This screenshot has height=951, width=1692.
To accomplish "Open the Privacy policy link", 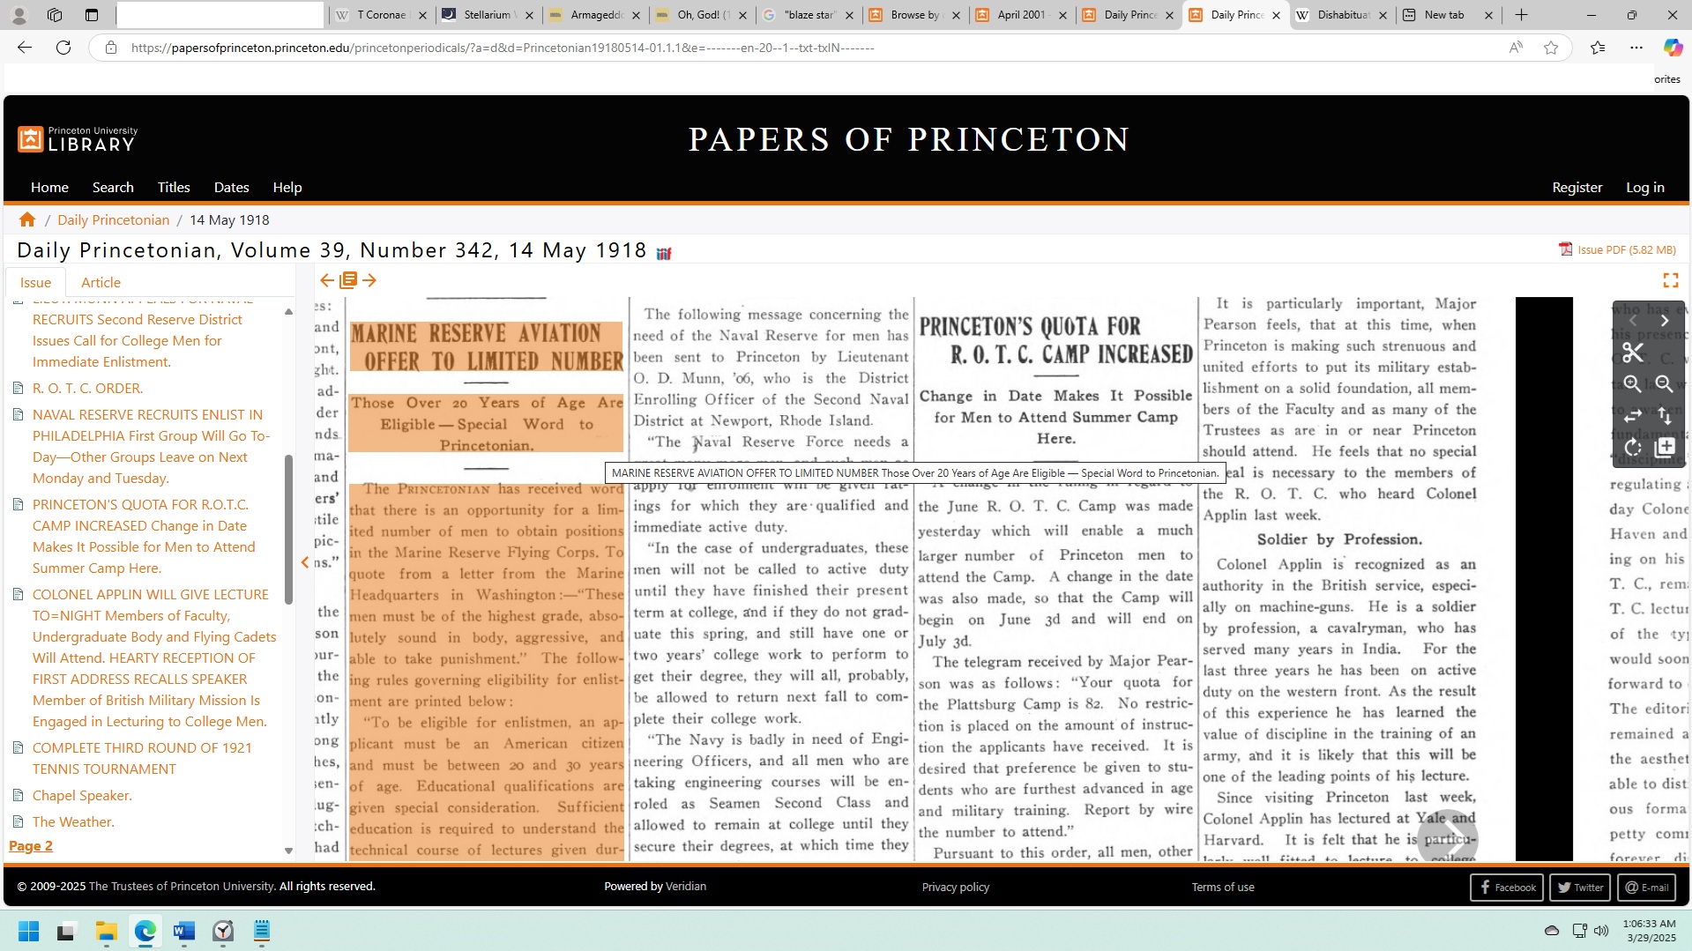I will (x=955, y=887).
